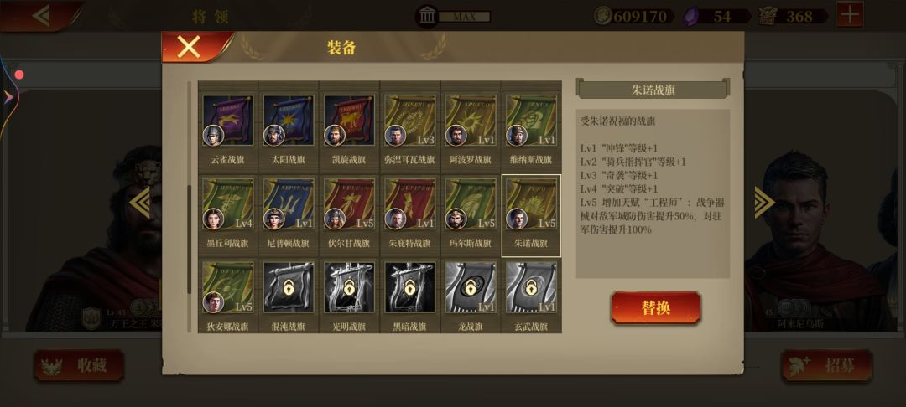The height and width of the screenshot is (407, 906).
Task: Go to previous general with left chevron
Action: coord(140,203)
